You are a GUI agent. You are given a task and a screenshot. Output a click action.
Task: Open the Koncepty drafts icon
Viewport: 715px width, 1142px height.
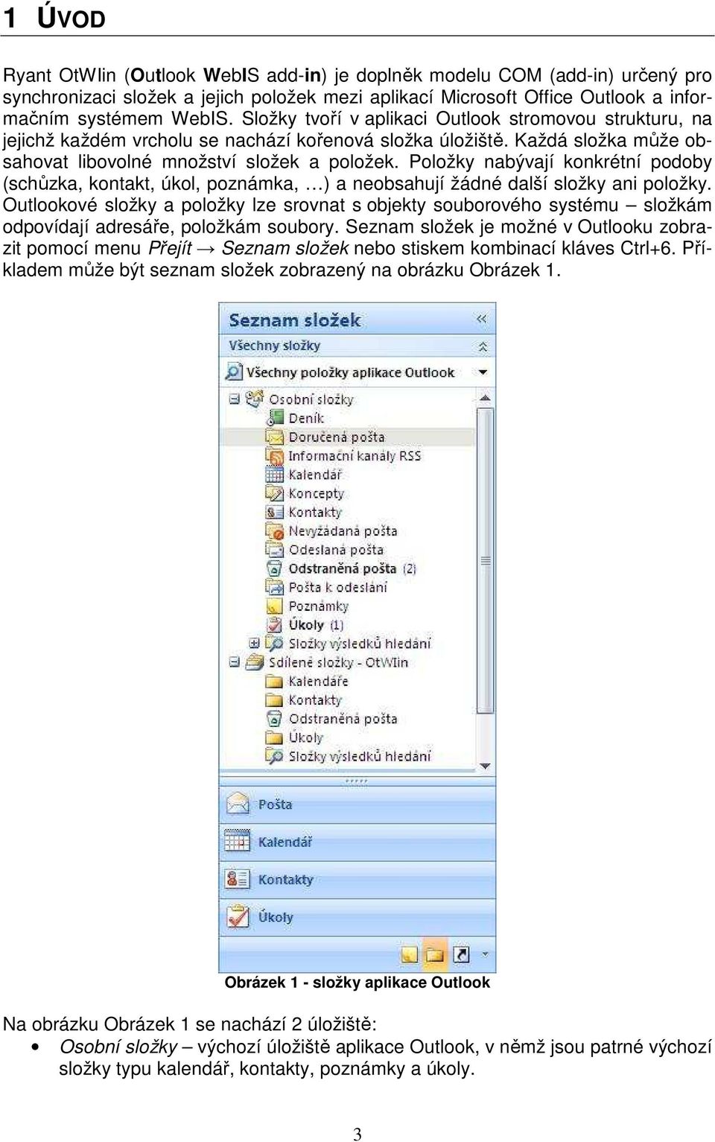[x=275, y=493]
